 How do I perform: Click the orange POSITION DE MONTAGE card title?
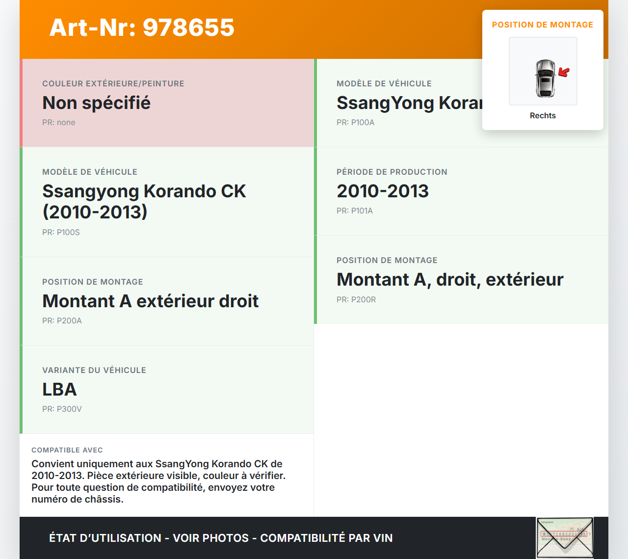pyautogui.click(x=543, y=25)
